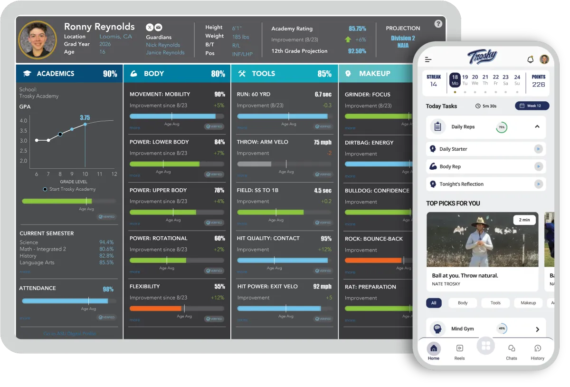The width and height of the screenshot is (570, 387).
Task: Click the Verified badge under Movement: Mobility
Action: 214,127
